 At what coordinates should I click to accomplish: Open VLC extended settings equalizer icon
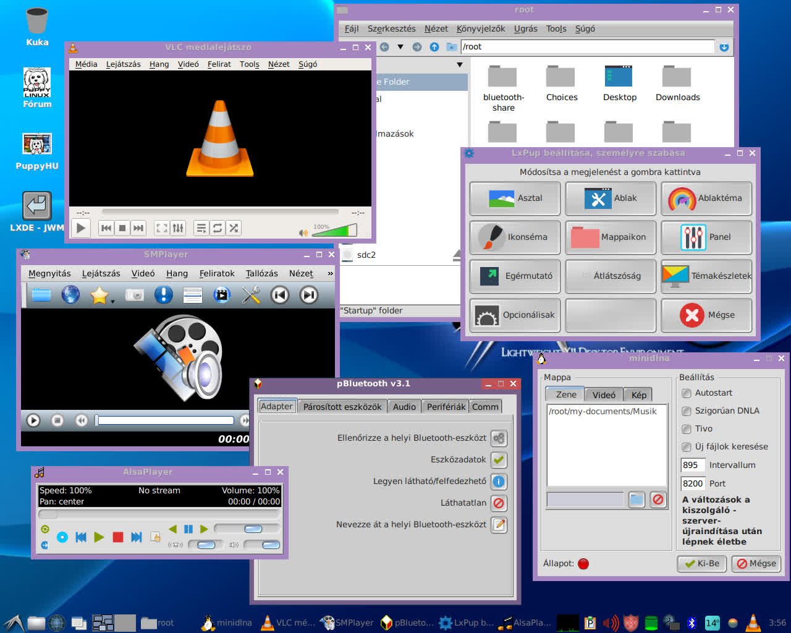pyautogui.click(x=178, y=228)
